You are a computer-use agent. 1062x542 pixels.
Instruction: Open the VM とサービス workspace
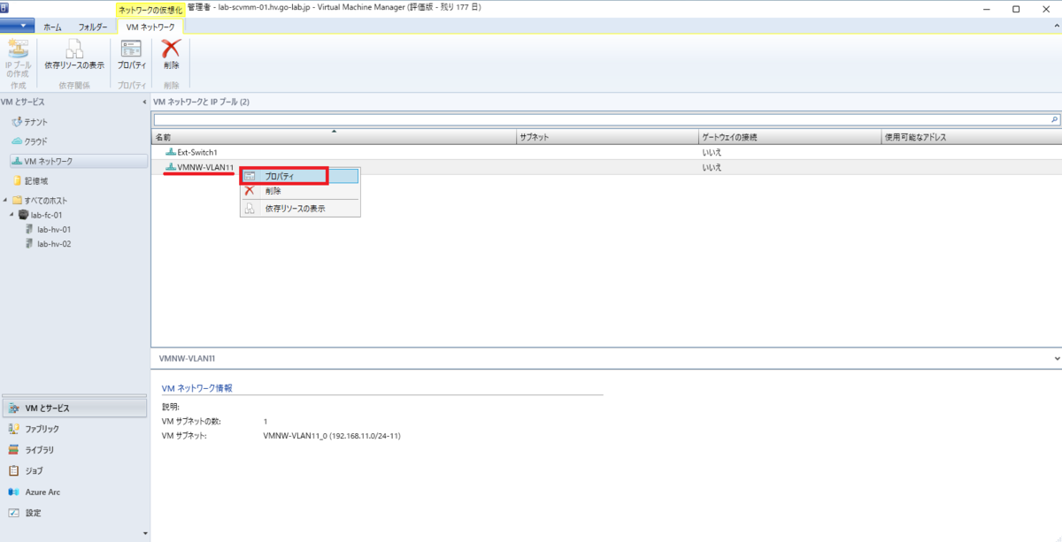pyautogui.click(x=75, y=408)
